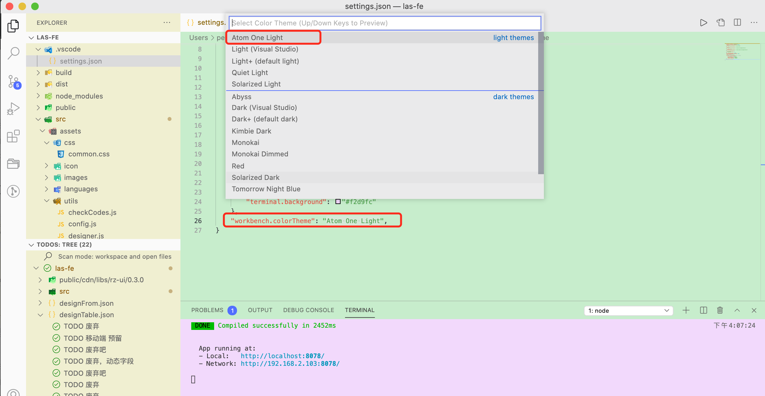Expand the node_modules folder
This screenshot has width=765, height=396.
(x=79, y=96)
